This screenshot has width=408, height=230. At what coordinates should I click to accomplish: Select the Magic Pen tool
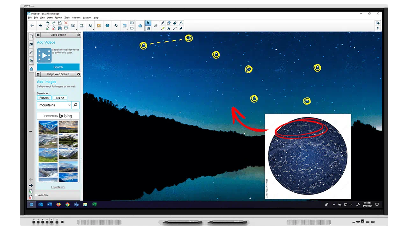pos(155,26)
